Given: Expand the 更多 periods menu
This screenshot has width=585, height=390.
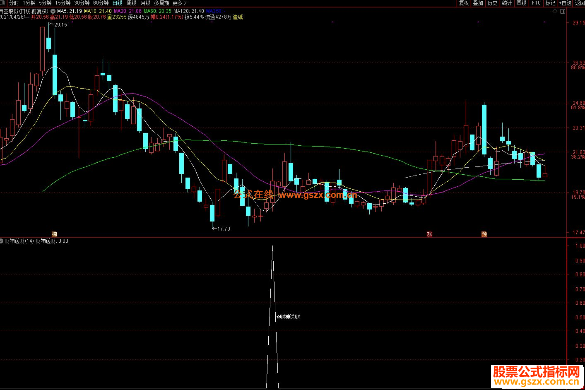Looking at the screenshot, I should point(180,3).
